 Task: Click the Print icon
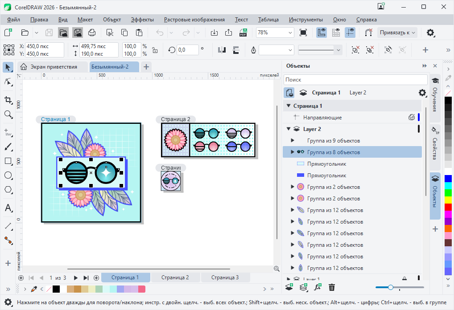point(92,33)
